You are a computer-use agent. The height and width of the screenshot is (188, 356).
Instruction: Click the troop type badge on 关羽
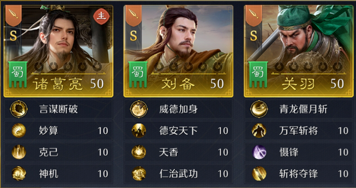[x=254, y=15]
